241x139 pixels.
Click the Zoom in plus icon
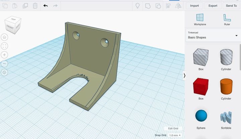click(4, 55)
